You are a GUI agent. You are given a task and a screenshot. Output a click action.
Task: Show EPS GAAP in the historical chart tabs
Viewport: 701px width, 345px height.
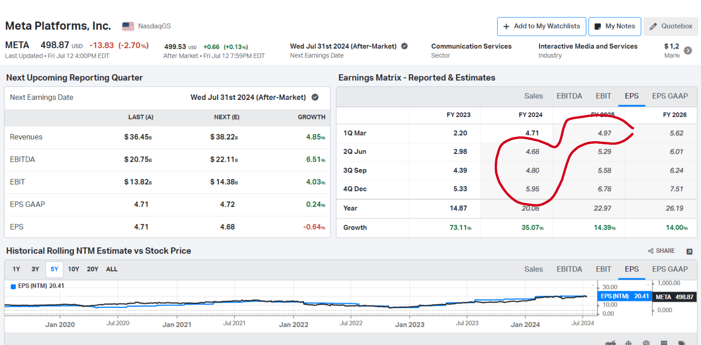pyautogui.click(x=670, y=269)
